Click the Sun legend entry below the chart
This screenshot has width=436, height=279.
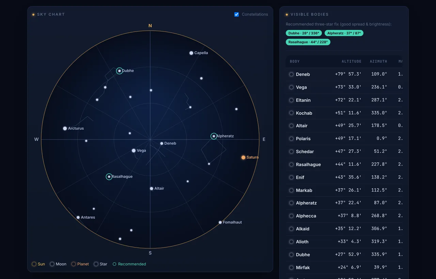38,264
